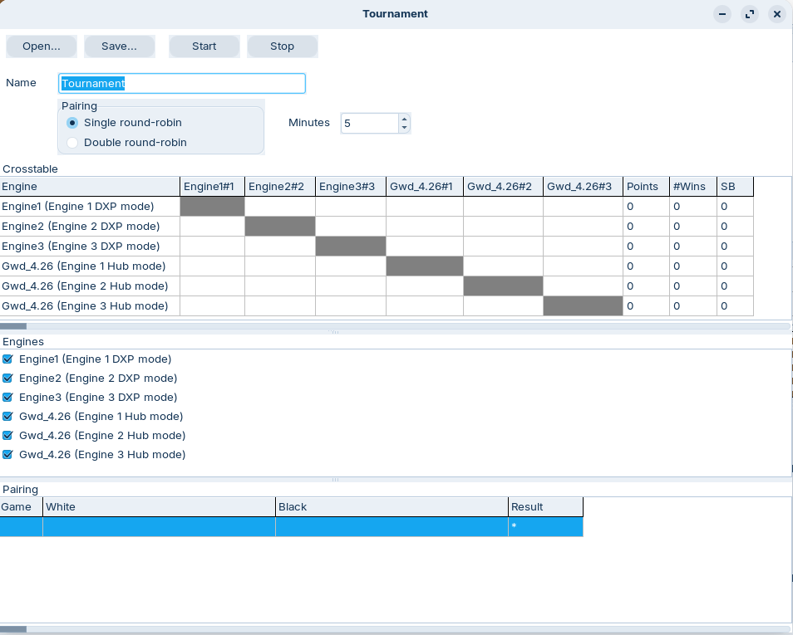Click the Points column header
This screenshot has height=635, width=793.
pos(646,187)
